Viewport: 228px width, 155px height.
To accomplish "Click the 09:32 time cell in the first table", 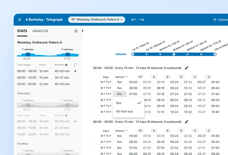I will click(x=188, y=106).
